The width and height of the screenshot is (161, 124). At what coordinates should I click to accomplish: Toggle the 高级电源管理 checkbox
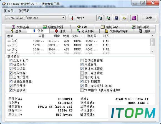pyautogui.click(x=82, y=69)
